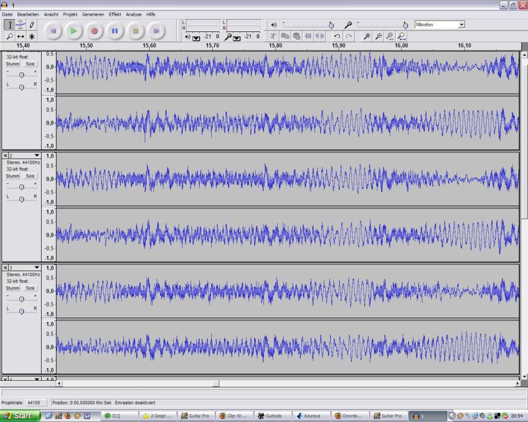The width and height of the screenshot is (528, 422).
Task: Click the Silence selection icon
Action: (320, 36)
